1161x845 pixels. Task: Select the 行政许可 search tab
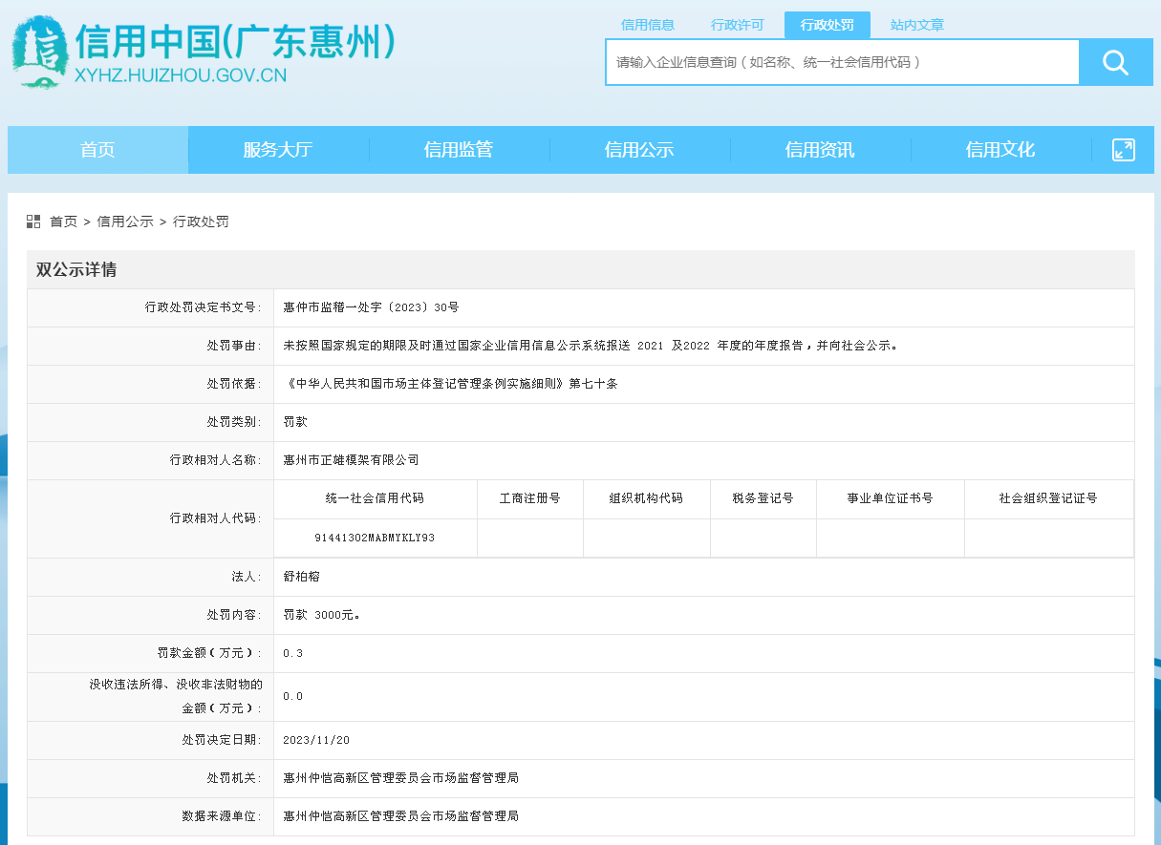(738, 25)
